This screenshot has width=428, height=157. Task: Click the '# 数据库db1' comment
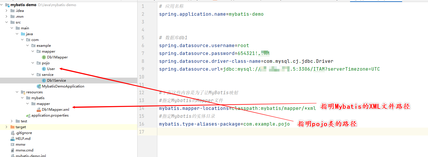[173, 38]
